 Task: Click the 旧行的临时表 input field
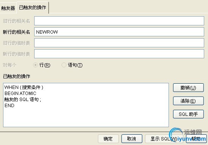tap(119, 43)
